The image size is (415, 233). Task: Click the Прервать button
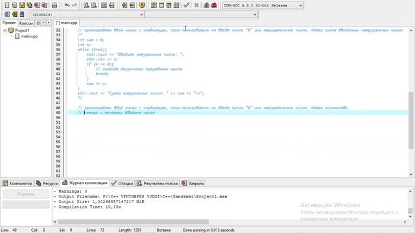tap(26, 194)
